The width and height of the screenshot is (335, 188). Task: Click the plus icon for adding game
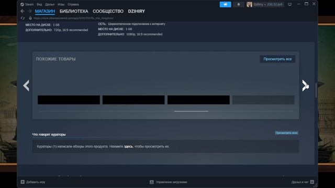pyautogui.click(x=23, y=182)
